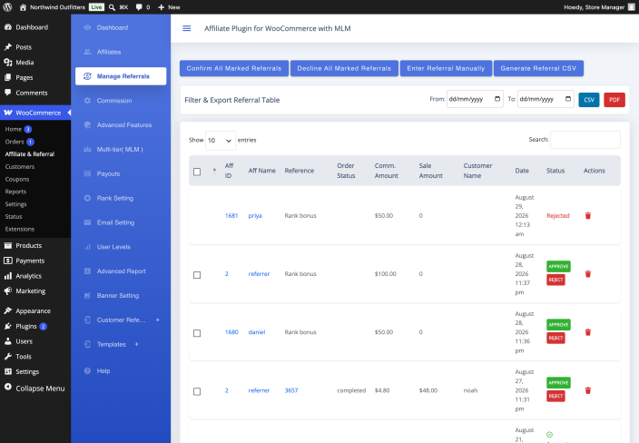
Task: Delete the priya Rank bonus referral
Action: pyautogui.click(x=587, y=215)
